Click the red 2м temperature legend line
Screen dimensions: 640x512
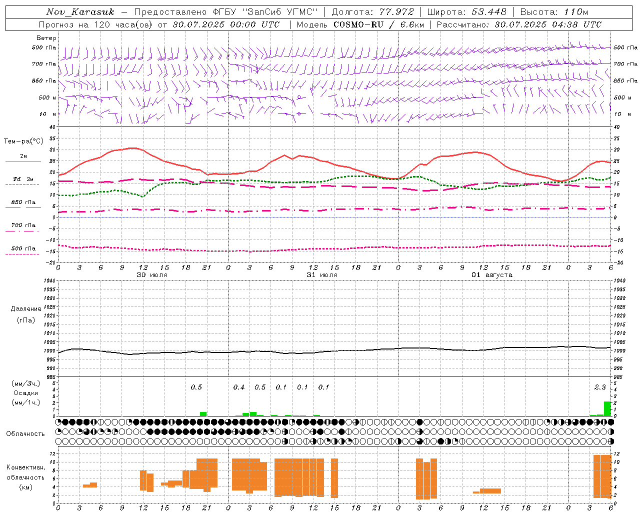click(x=23, y=161)
